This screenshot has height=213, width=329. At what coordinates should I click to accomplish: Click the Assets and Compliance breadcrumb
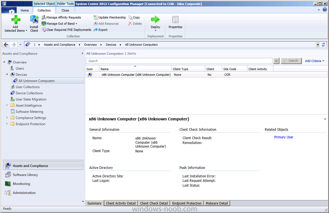click(60, 45)
